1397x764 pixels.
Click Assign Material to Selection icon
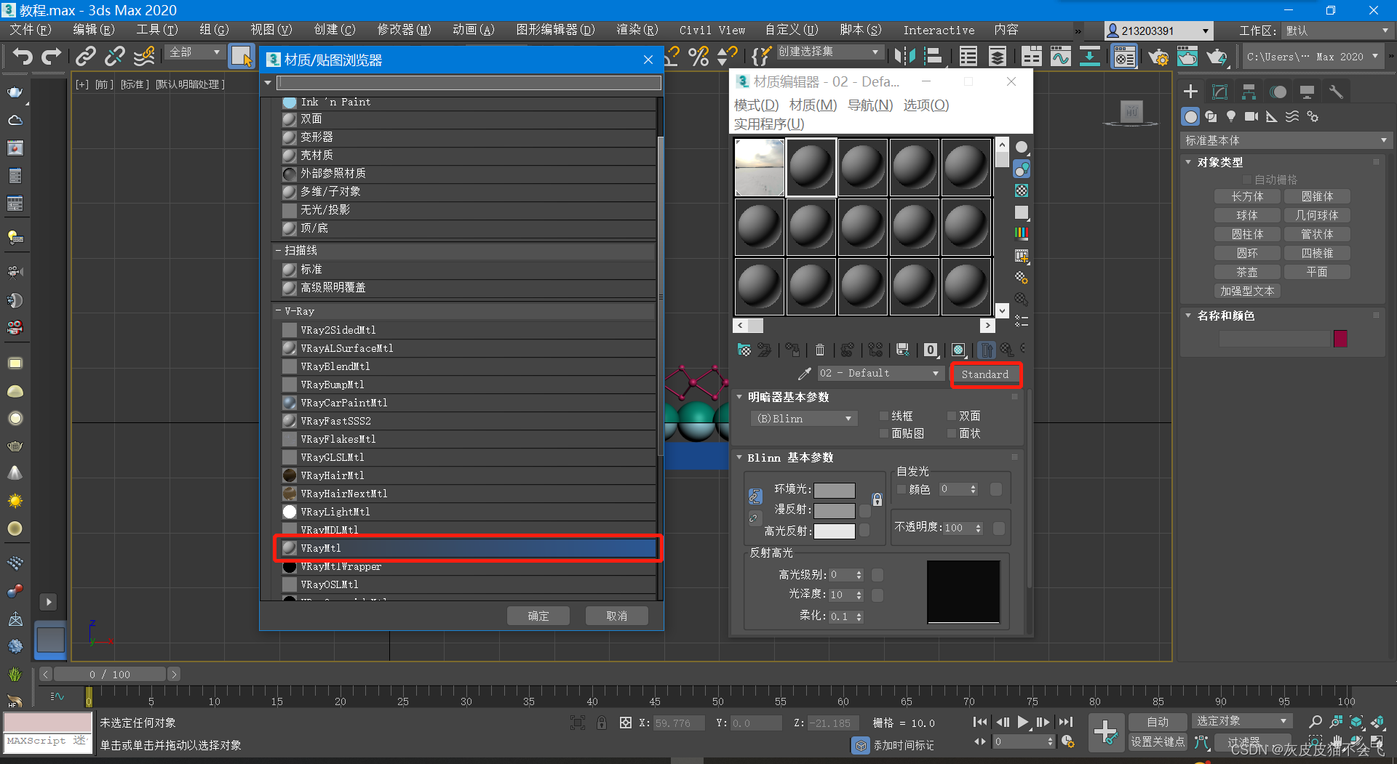(x=792, y=350)
